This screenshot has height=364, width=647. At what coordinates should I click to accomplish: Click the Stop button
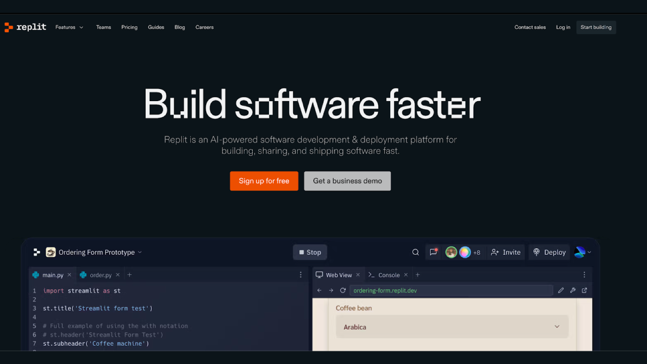coord(310,252)
